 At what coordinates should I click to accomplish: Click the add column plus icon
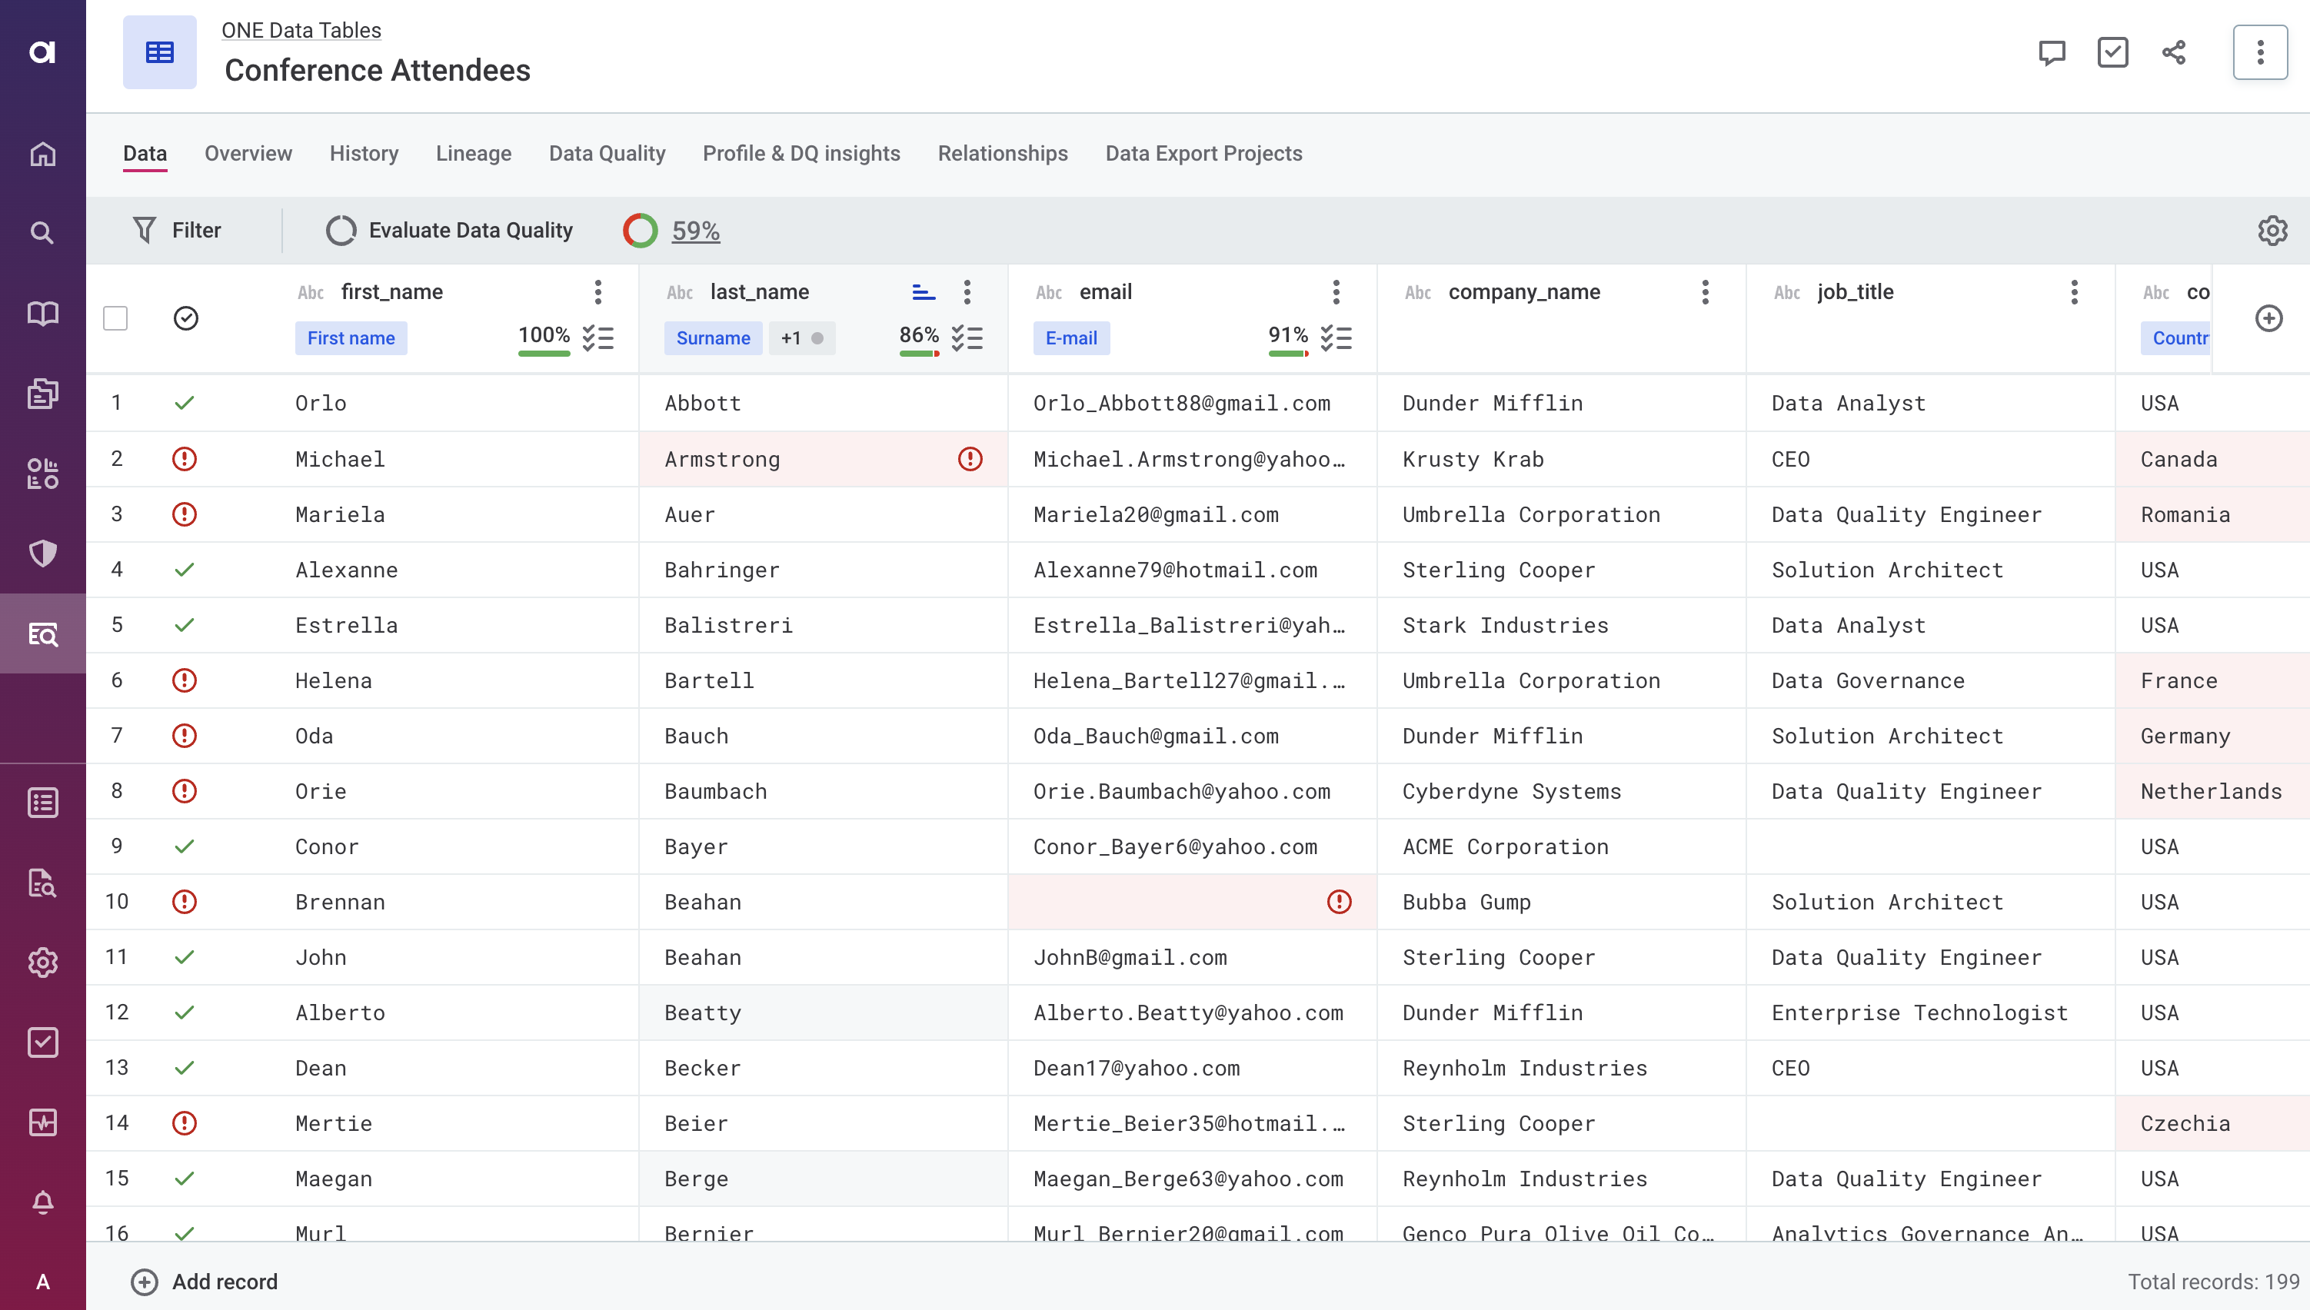[2268, 318]
